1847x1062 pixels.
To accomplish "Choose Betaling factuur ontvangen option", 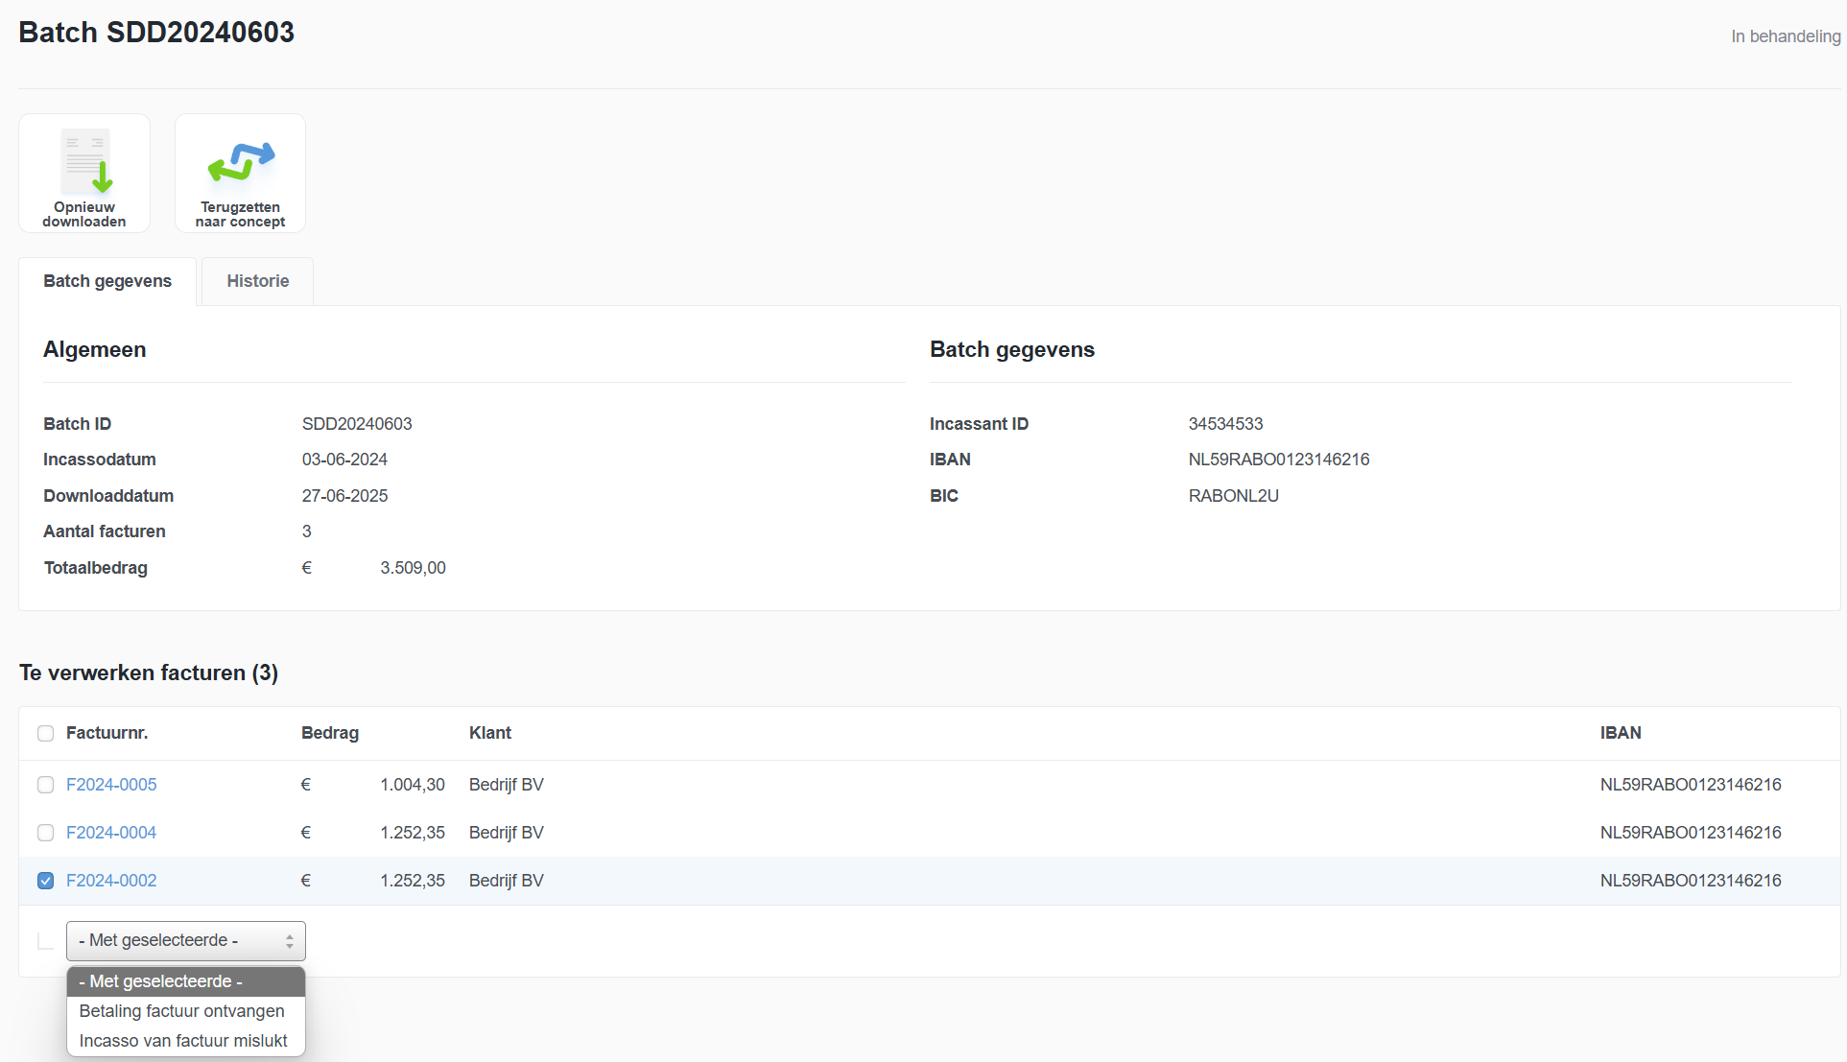I will [x=181, y=1011].
